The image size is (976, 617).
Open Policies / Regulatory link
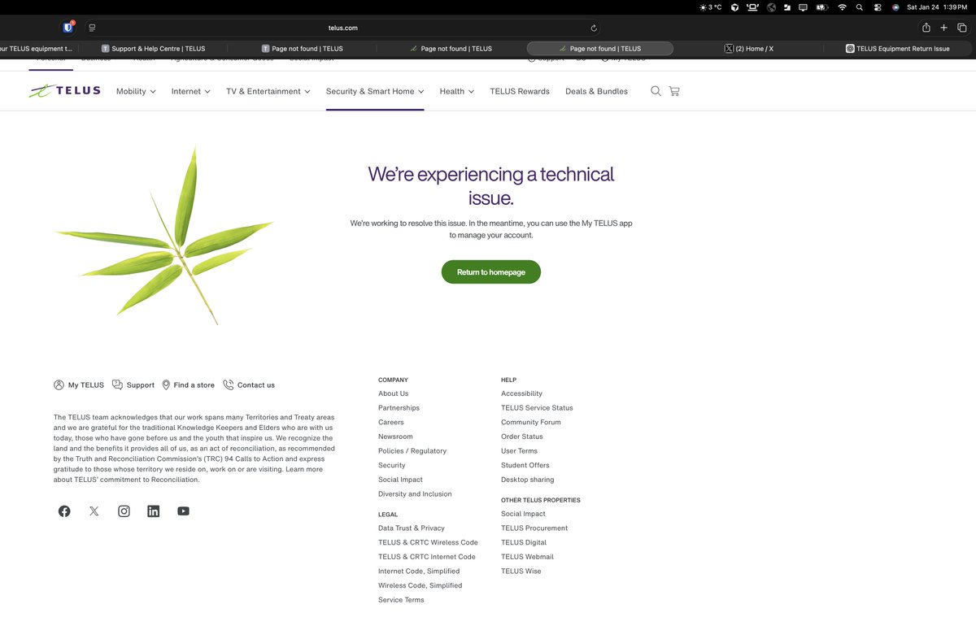412,451
